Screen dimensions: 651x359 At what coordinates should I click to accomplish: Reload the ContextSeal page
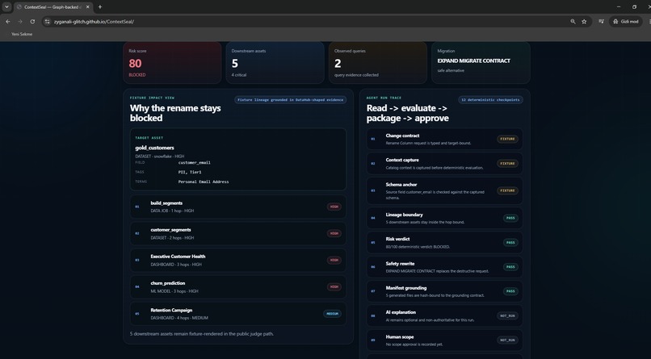32,22
